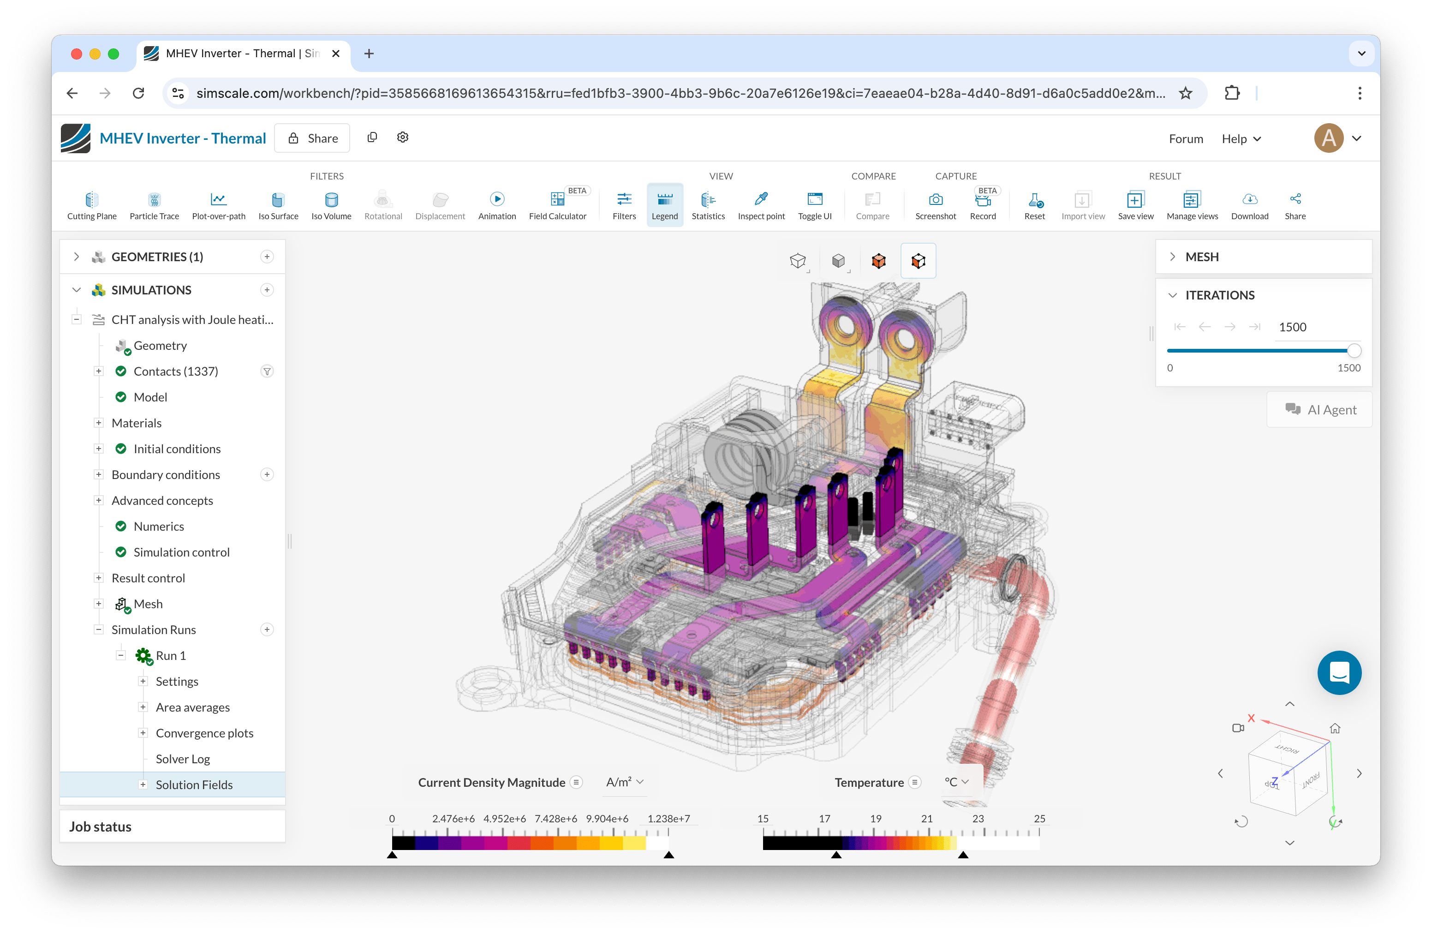
Task: Click the iteration number field 1500
Action: [x=1317, y=327]
